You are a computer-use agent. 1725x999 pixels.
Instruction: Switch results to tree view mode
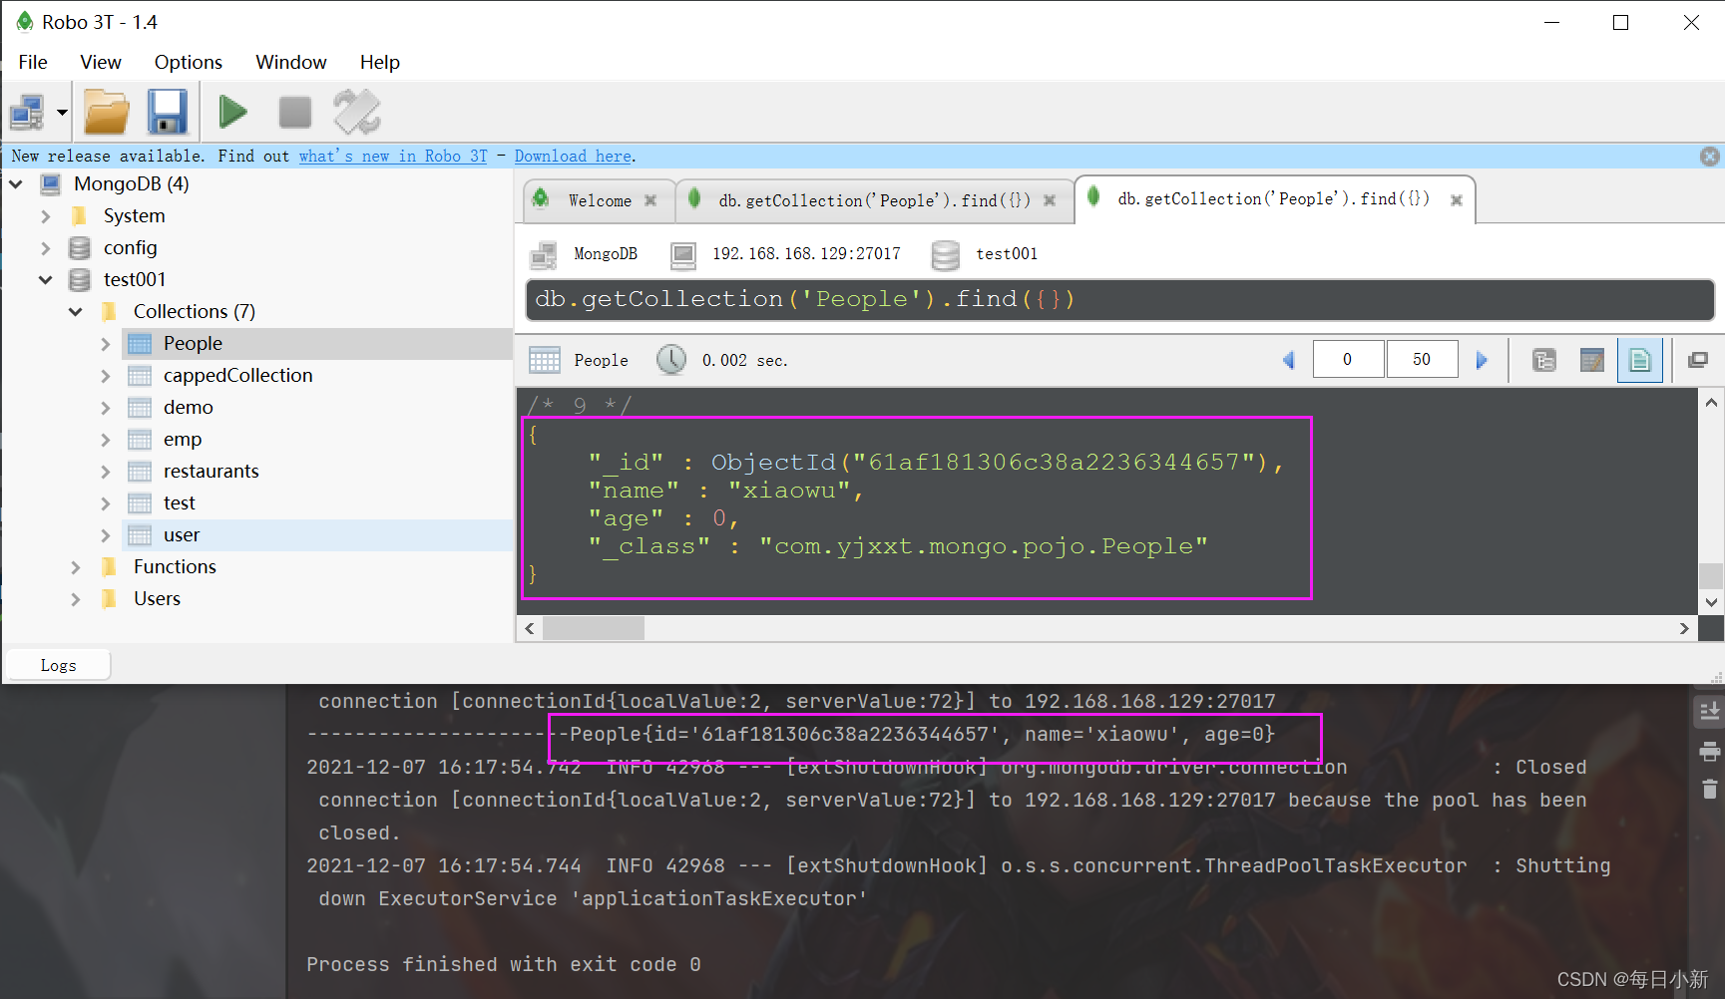pyautogui.click(x=1544, y=360)
